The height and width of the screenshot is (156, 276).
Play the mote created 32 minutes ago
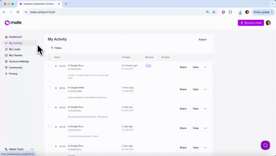56,66
